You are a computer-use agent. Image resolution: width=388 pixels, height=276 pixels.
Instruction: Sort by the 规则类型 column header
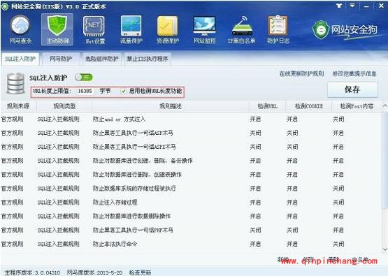tap(64, 106)
